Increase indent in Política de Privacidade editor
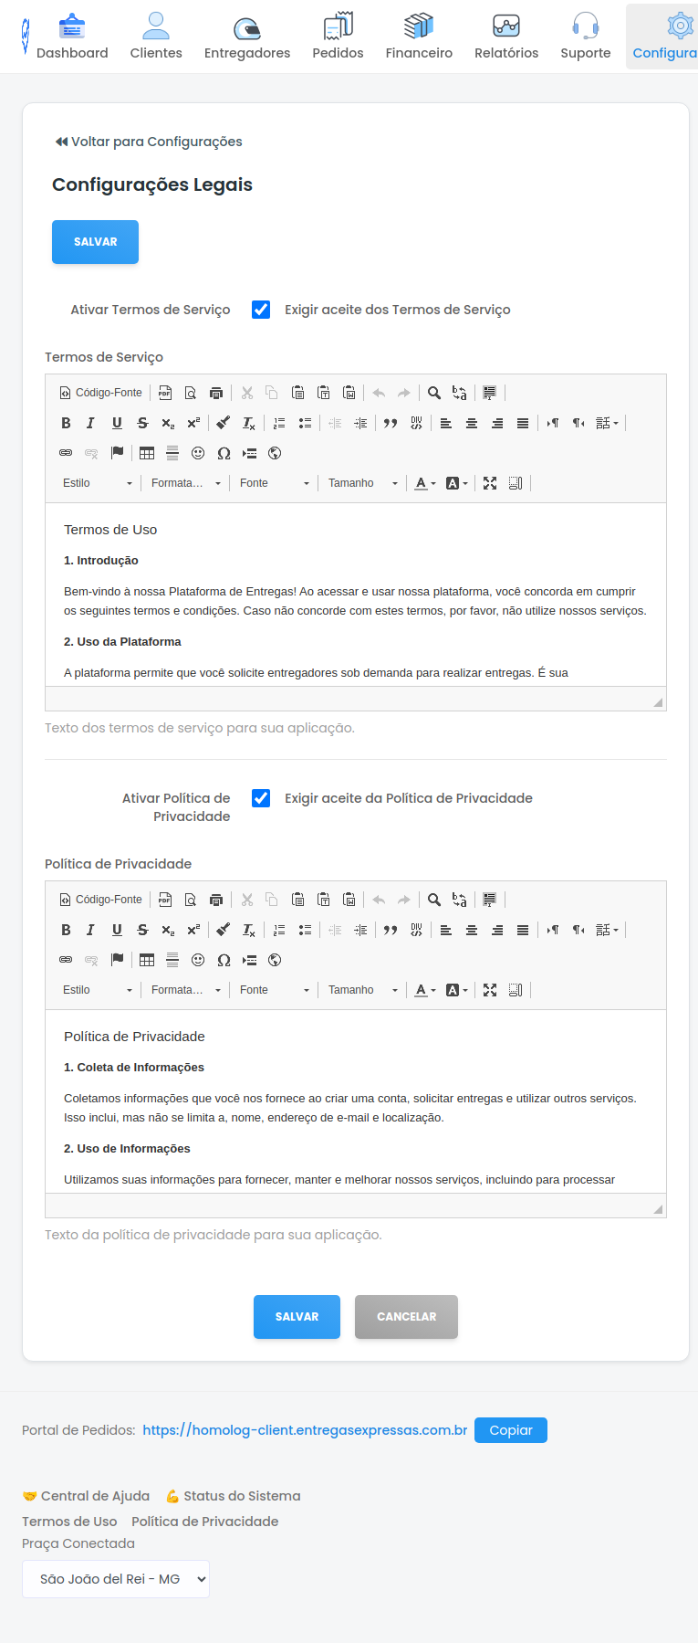This screenshot has height=1643, width=698. click(360, 930)
